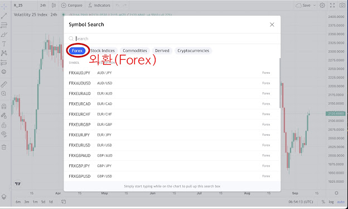
Task: Toggle stay in drawing mode
Action: [4, 115]
